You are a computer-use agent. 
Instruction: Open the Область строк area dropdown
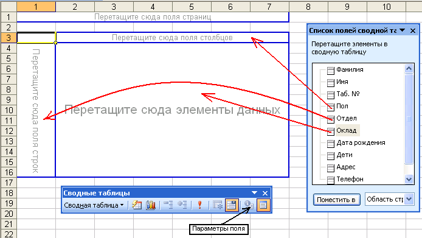[x=409, y=199]
